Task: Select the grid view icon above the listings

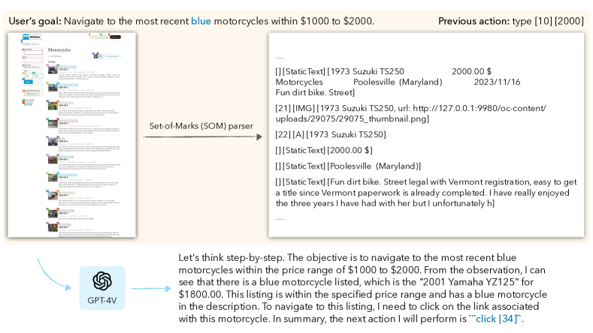Action: coord(100,56)
